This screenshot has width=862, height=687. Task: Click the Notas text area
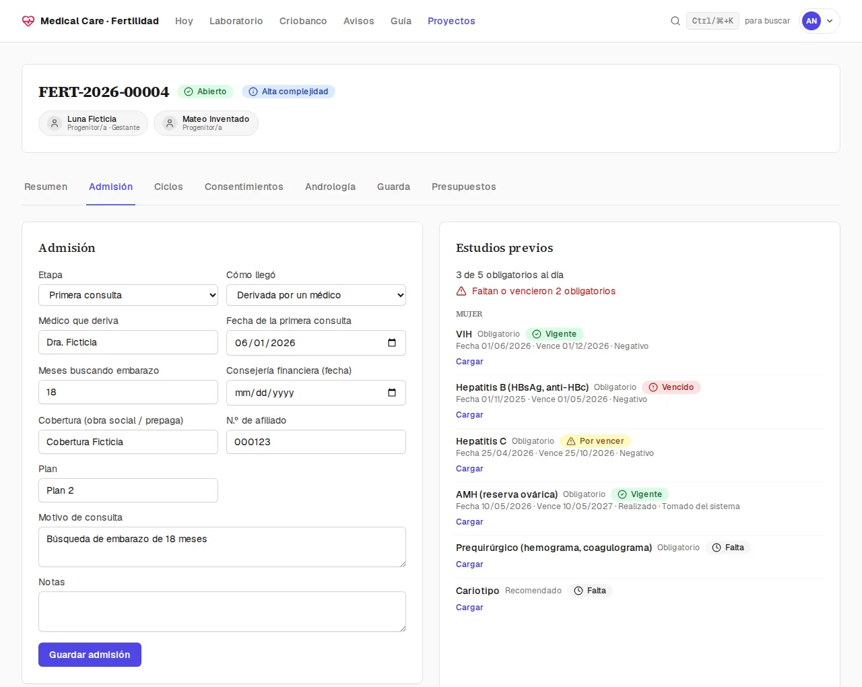point(222,612)
